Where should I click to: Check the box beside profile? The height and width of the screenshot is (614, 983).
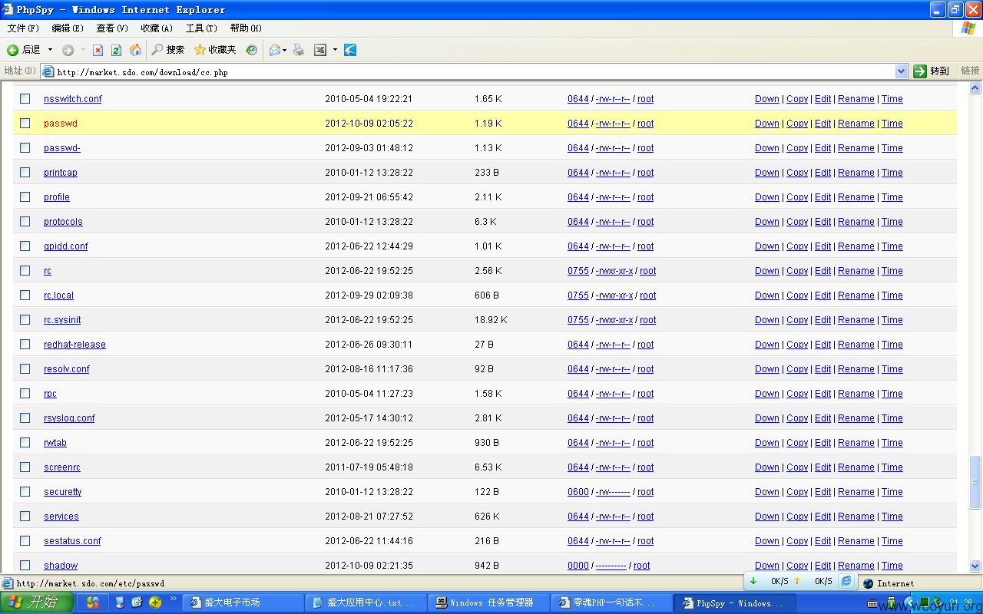click(25, 197)
